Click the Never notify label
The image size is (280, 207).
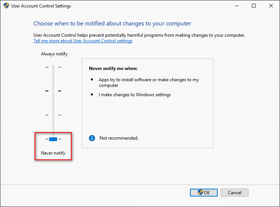pos(53,153)
